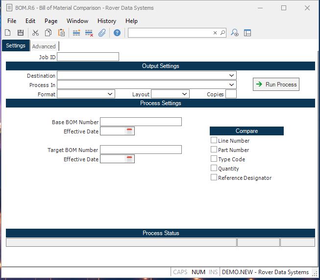
Task: Click the Paste clipboard icon
Action: point(61,33)
